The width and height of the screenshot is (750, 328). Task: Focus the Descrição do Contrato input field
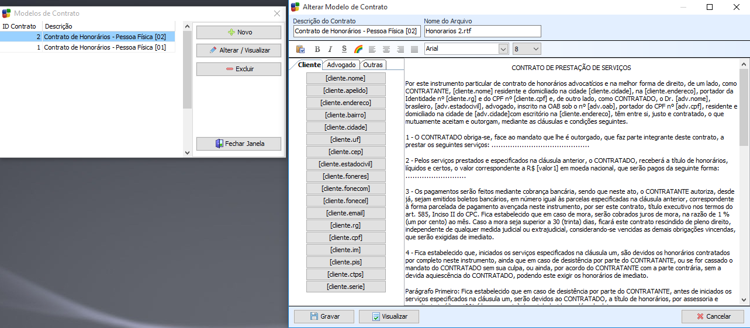coord(357,31)
